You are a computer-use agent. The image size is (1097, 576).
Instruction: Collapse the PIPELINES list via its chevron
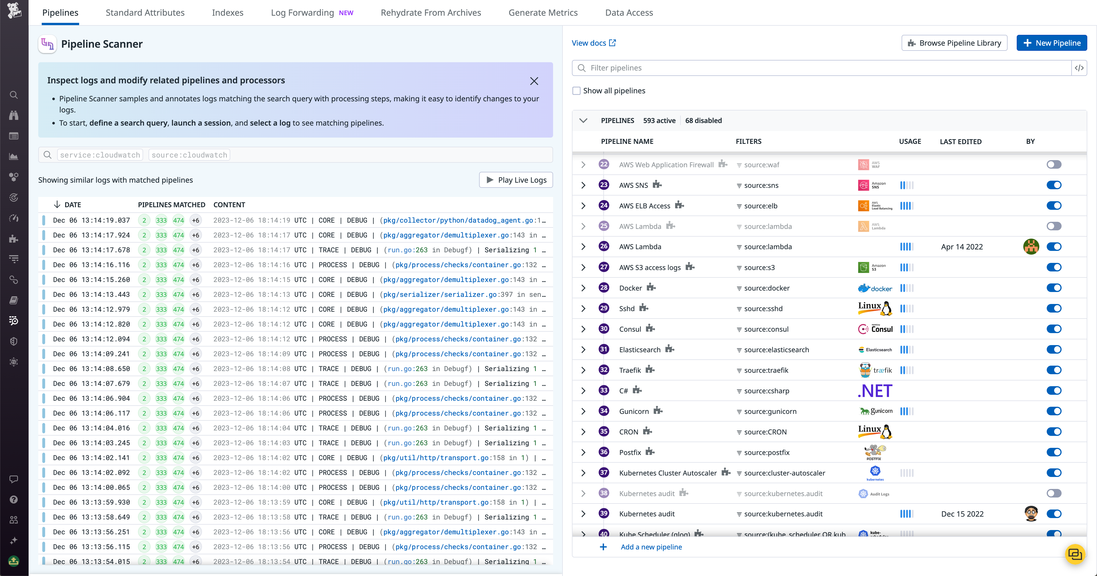(584, 120)
